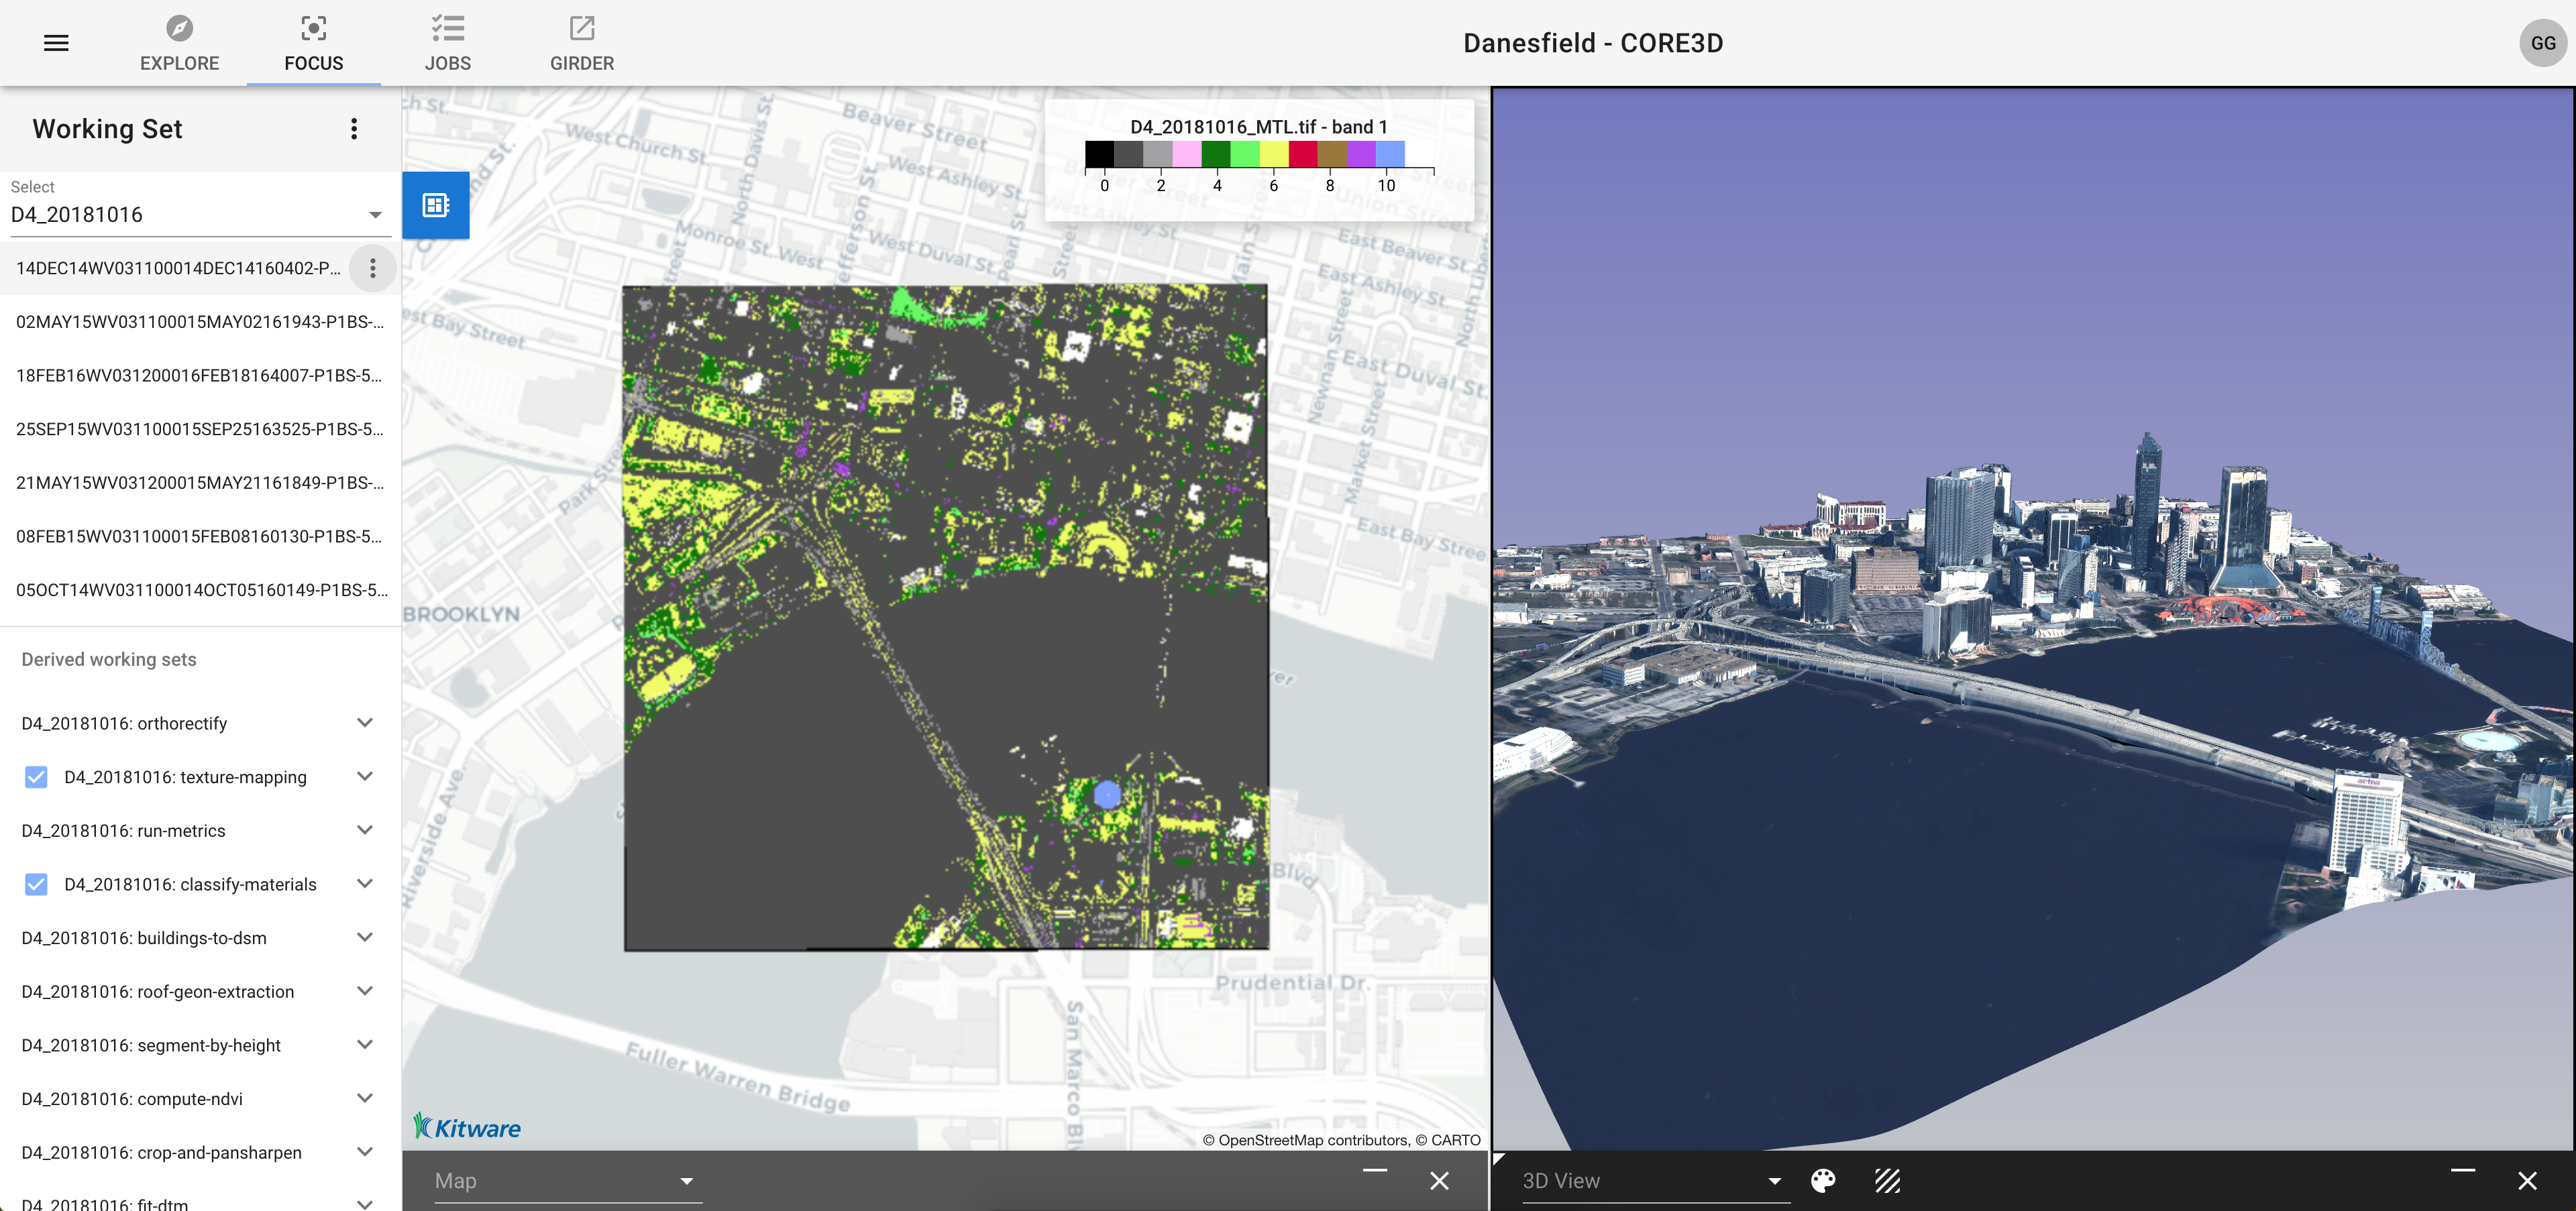Expand the buildings-to-dsm derived working set
The height and width of the screenshot is (1211, 2576).
pyautogui.click(x=365, y=937)
